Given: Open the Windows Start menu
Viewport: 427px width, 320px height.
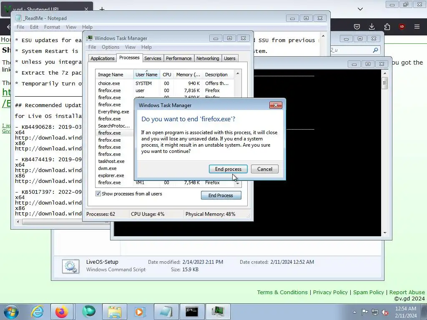Looking at the screenshot, I should tap(11, 312).
